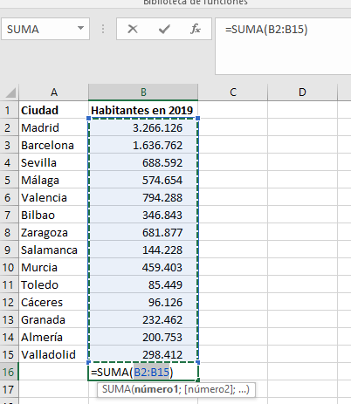Click the Ciudad header cell
The width and height of the screenshot is (351, 404).
(54, 110)
